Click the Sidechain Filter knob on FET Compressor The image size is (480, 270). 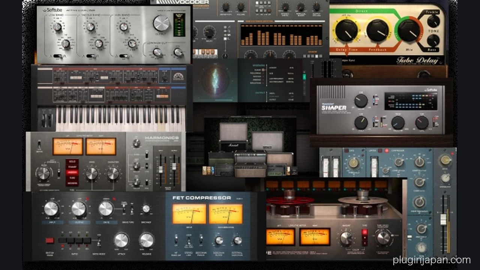point(219,240)
